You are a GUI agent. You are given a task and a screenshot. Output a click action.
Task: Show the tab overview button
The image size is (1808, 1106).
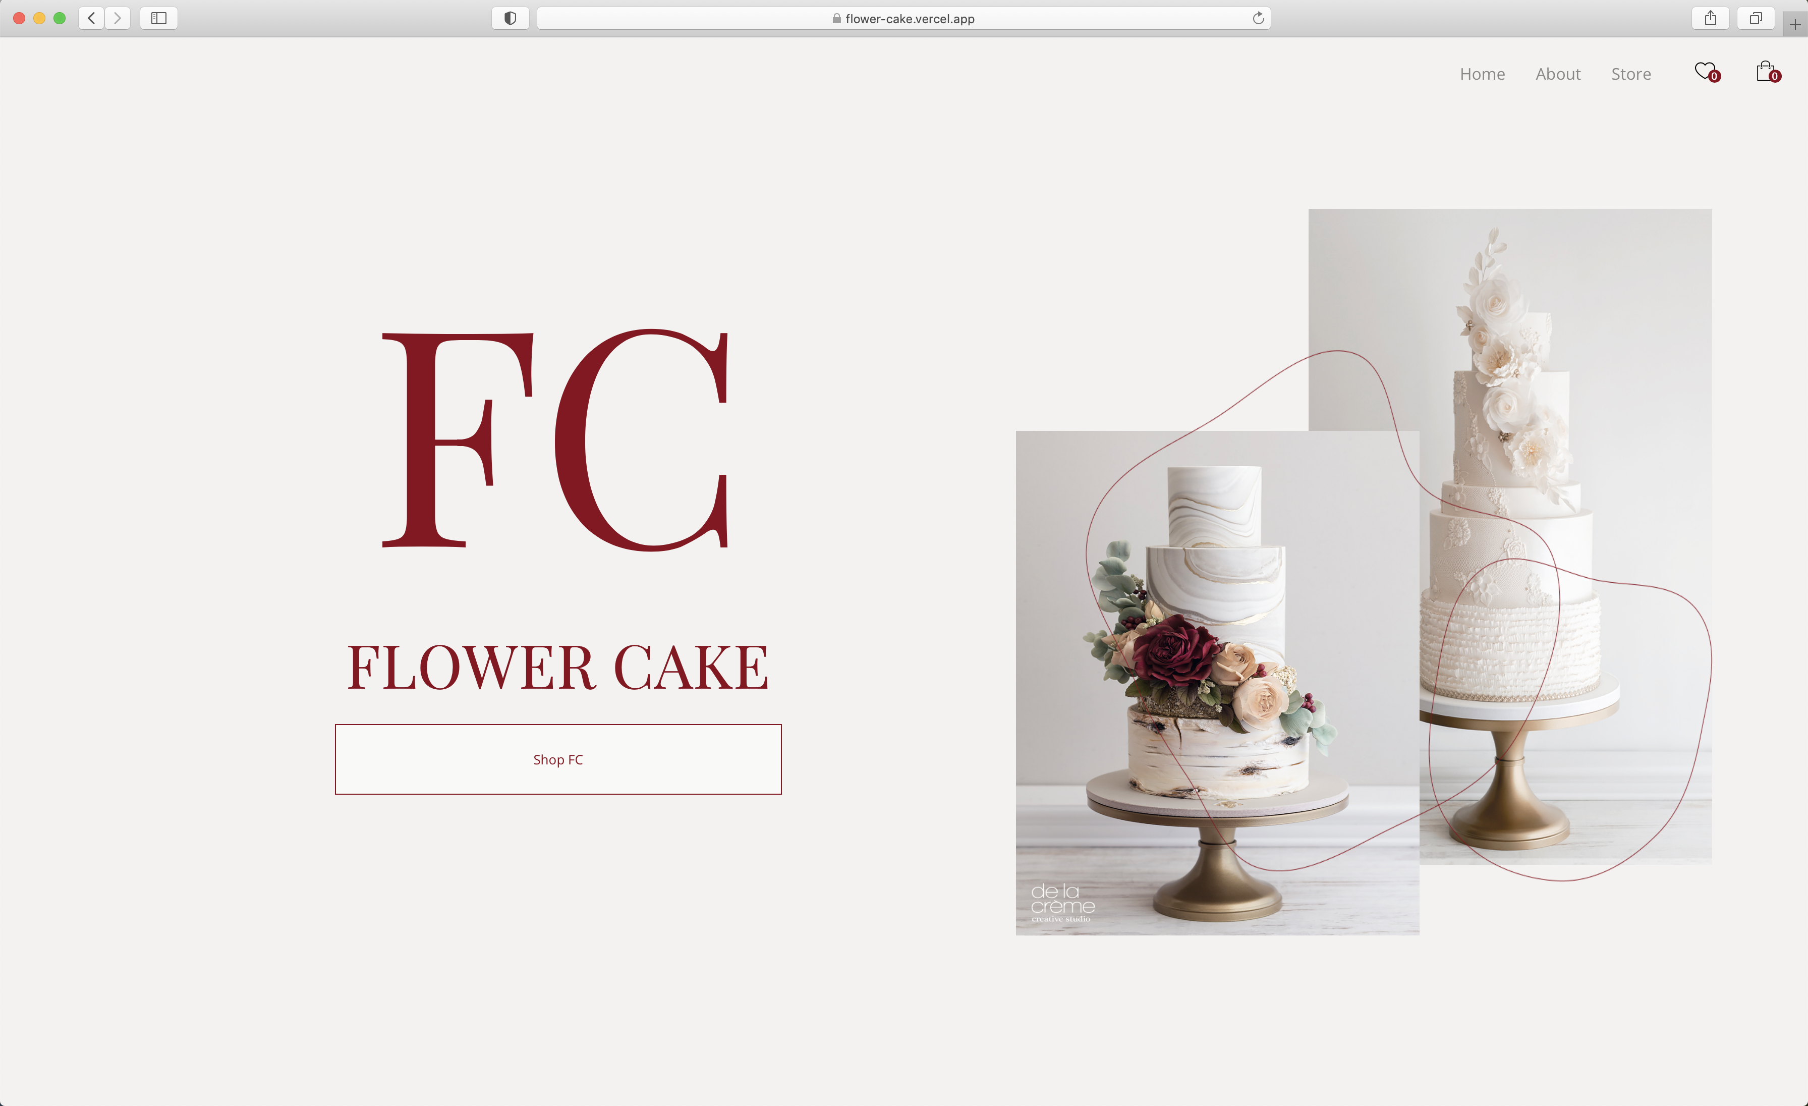pos(1755,18)
